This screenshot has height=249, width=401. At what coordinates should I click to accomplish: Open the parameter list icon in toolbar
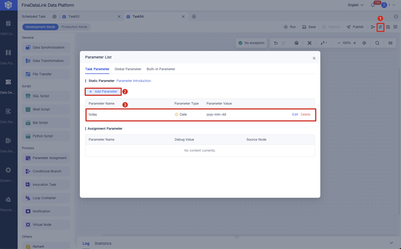[x=380, y=27]
